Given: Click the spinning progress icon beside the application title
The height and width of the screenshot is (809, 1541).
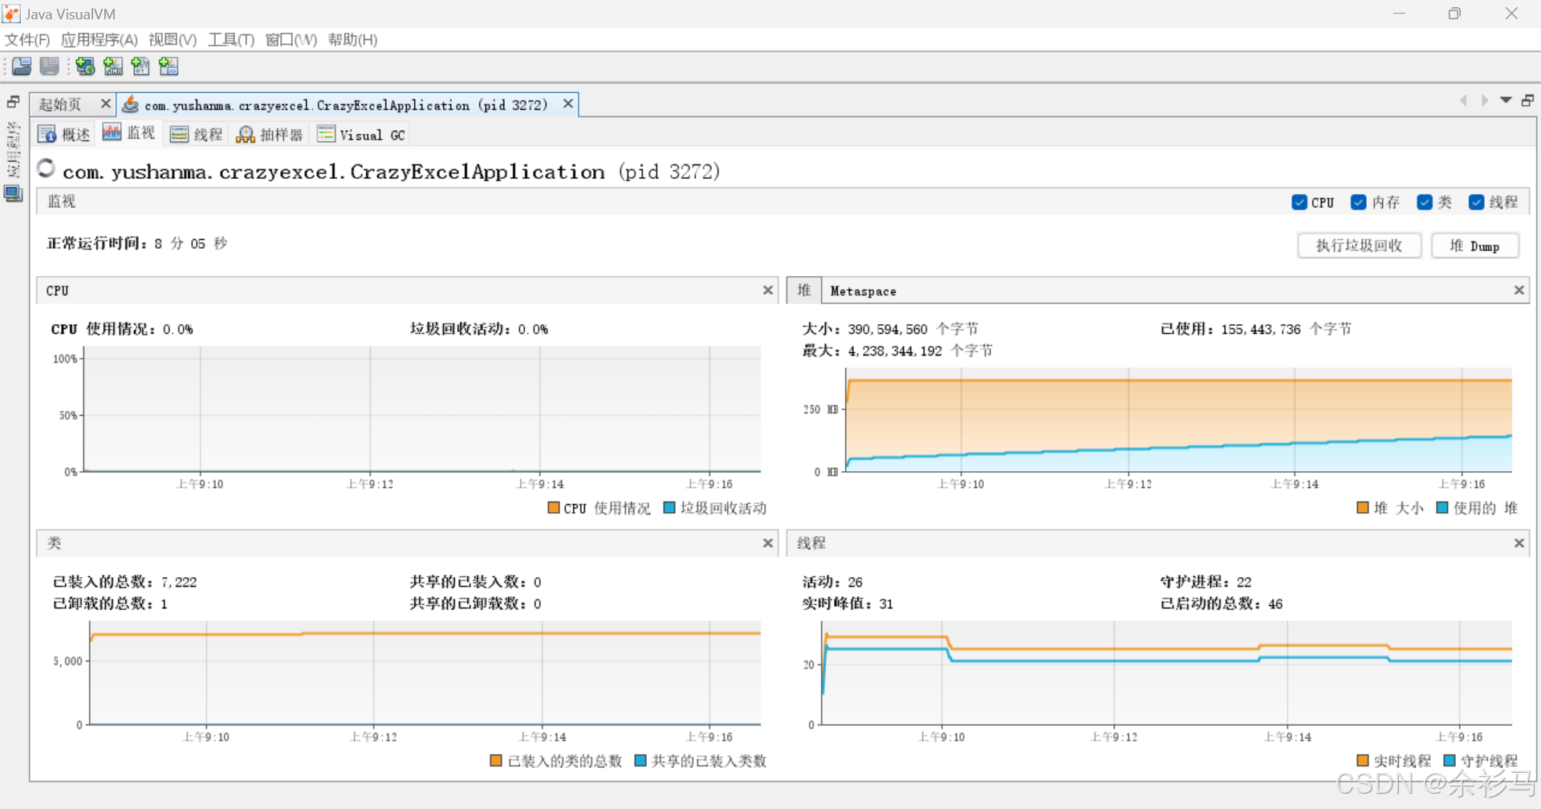Looking at the screenshot, I should pyautogui.click(x=46, y=168).
